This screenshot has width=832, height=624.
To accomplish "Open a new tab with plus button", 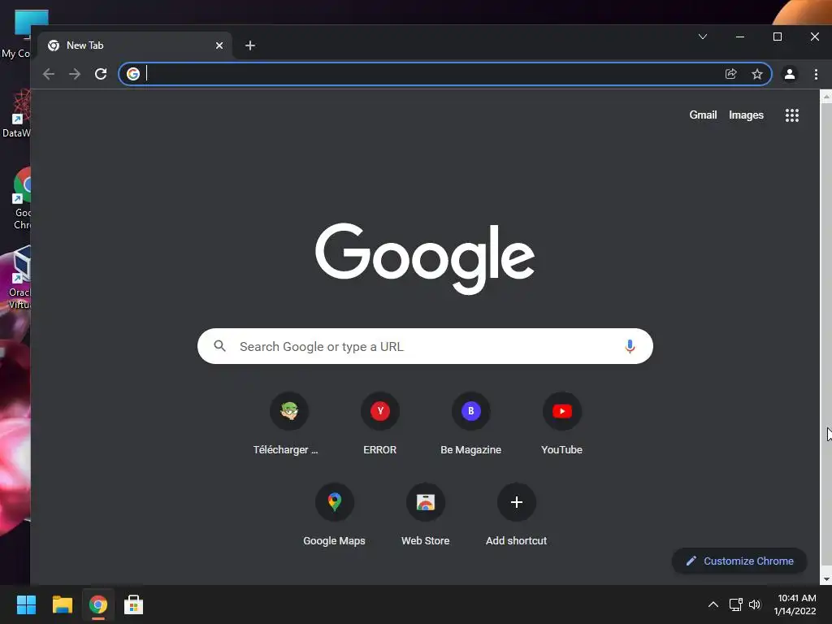I will (250, 45).
